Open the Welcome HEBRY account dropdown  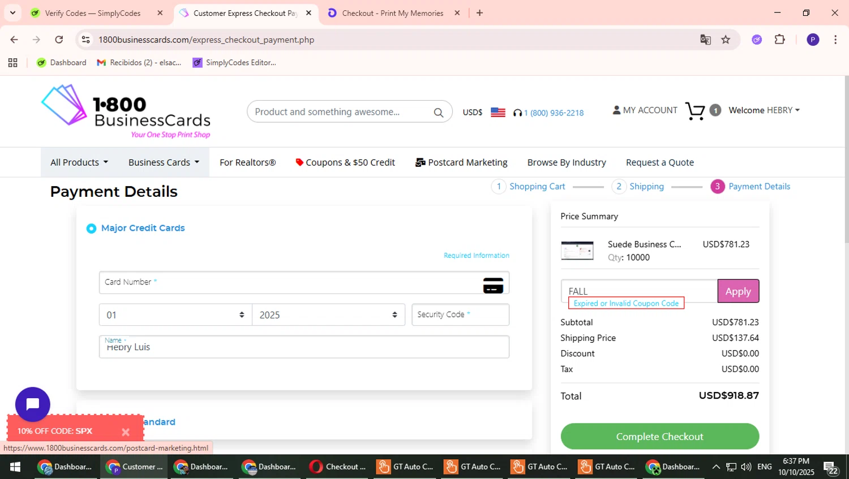pos(764,110)
